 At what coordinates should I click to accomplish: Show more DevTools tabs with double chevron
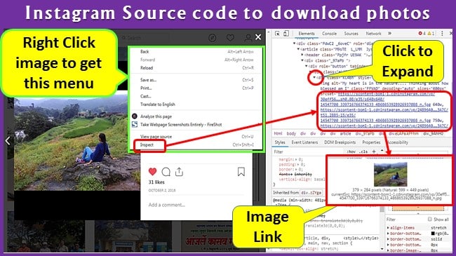[x=389, y=34]
